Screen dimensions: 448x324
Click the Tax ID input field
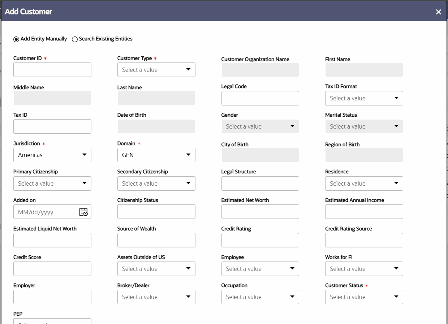(52, 126)
